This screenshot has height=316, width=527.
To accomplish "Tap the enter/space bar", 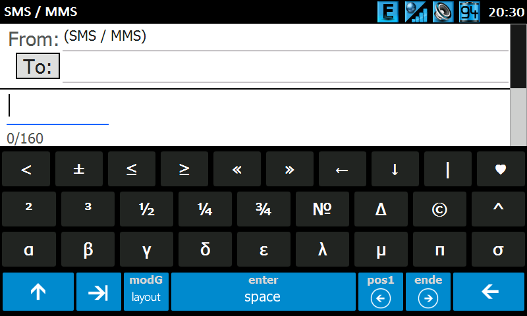I will [x=263, y=292].
